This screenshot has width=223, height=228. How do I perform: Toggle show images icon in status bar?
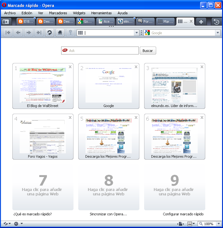click(x=189, y=224)
